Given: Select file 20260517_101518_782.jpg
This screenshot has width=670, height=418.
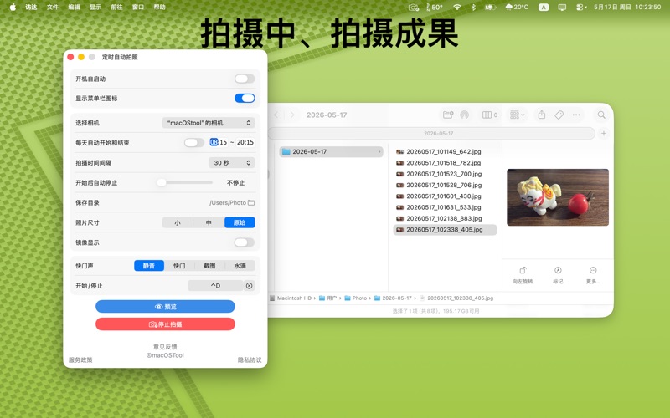Looking at the screenshot, I should click(x=445, y=162).
